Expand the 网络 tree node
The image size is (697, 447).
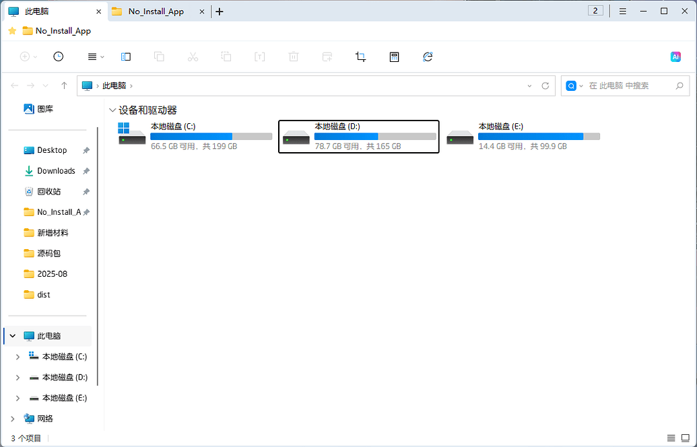[x=13, y=419]
